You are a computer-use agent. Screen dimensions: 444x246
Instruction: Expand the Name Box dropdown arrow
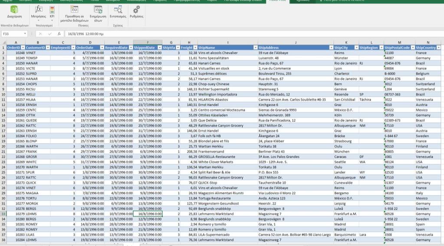pos(25,34)
